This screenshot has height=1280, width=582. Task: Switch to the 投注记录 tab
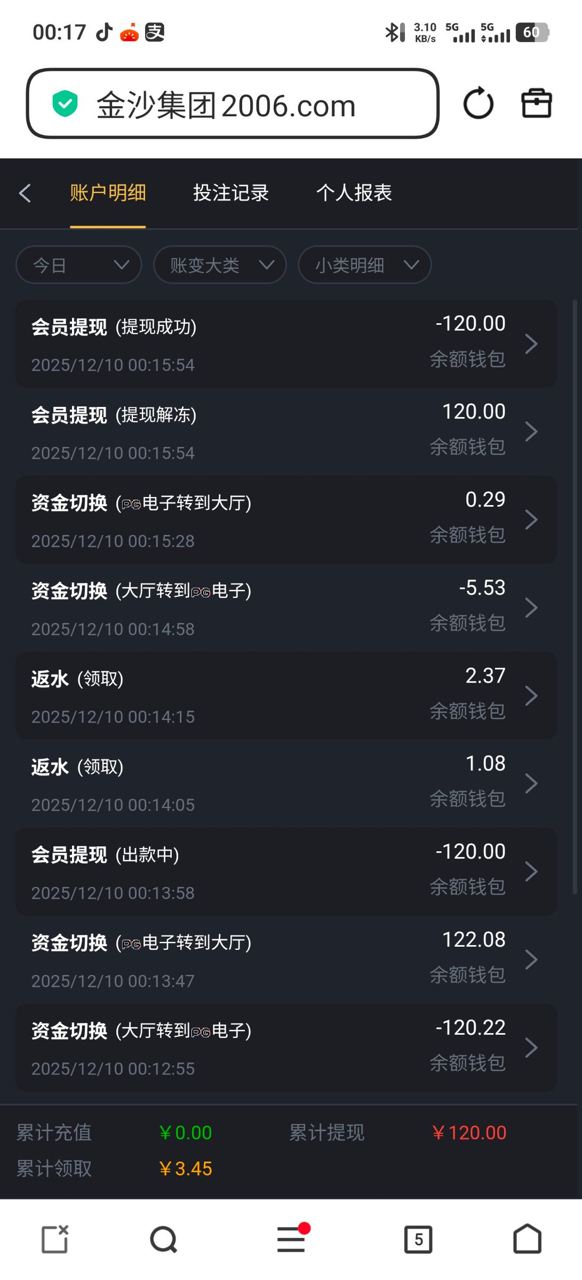point(231,193)
